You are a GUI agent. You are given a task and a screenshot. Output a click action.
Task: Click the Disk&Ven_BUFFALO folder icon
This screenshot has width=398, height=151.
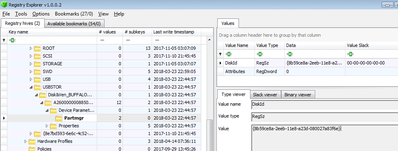point(43,95)
